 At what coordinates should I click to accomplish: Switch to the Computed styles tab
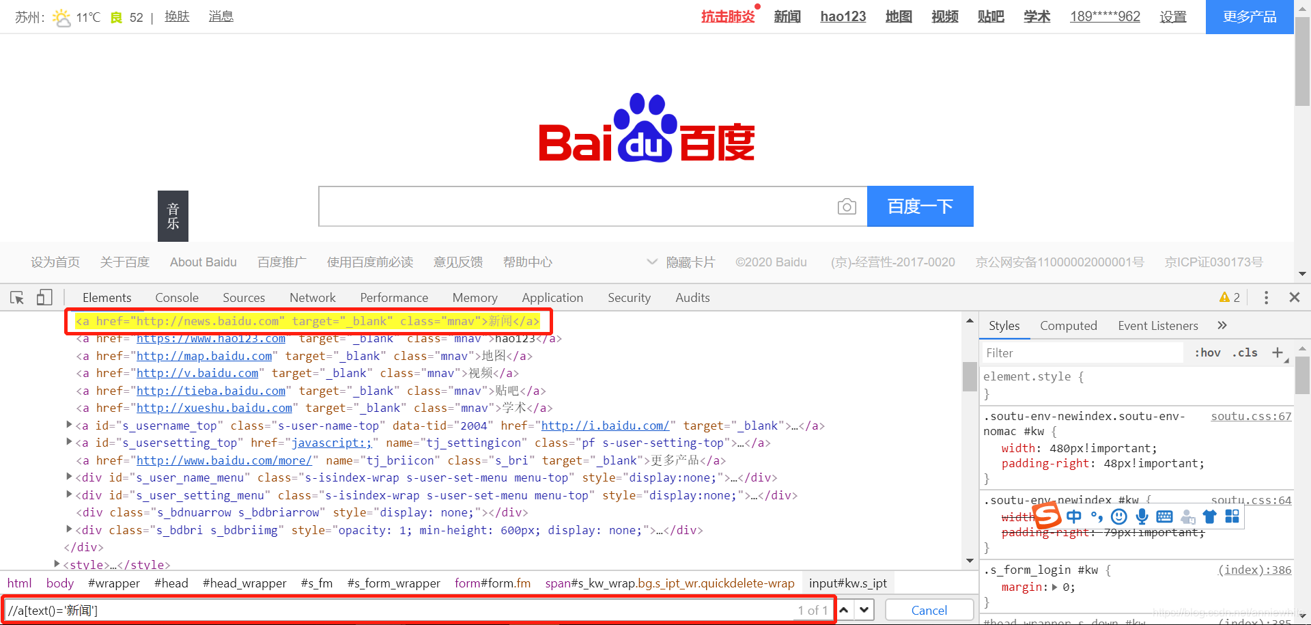tap(1069, 326)
